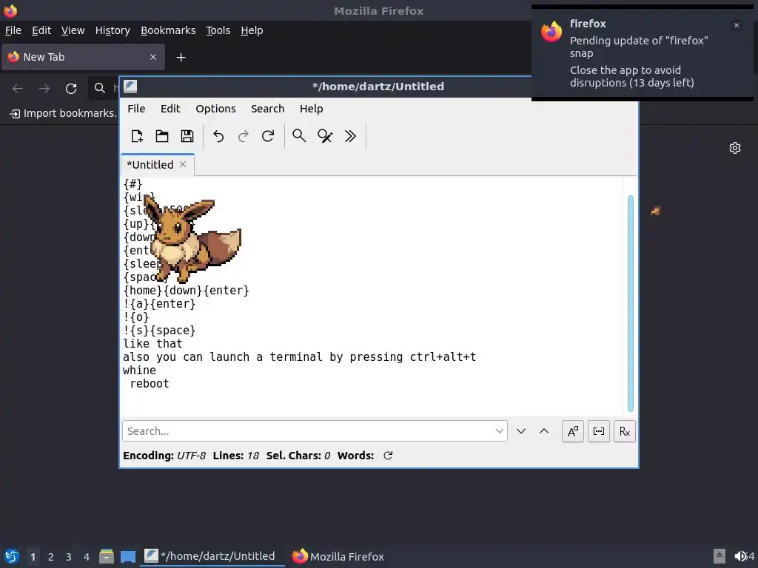Click the 'reboot' line in the editor
Image resolution: width=758 pixels, height=568 pixels.
(150, 384)
